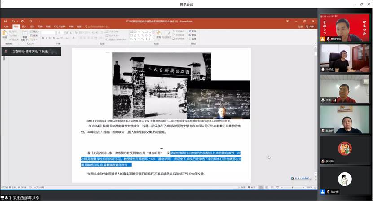
Task: Expand the shapes gallery more arrow
Action: pos(154,39)
